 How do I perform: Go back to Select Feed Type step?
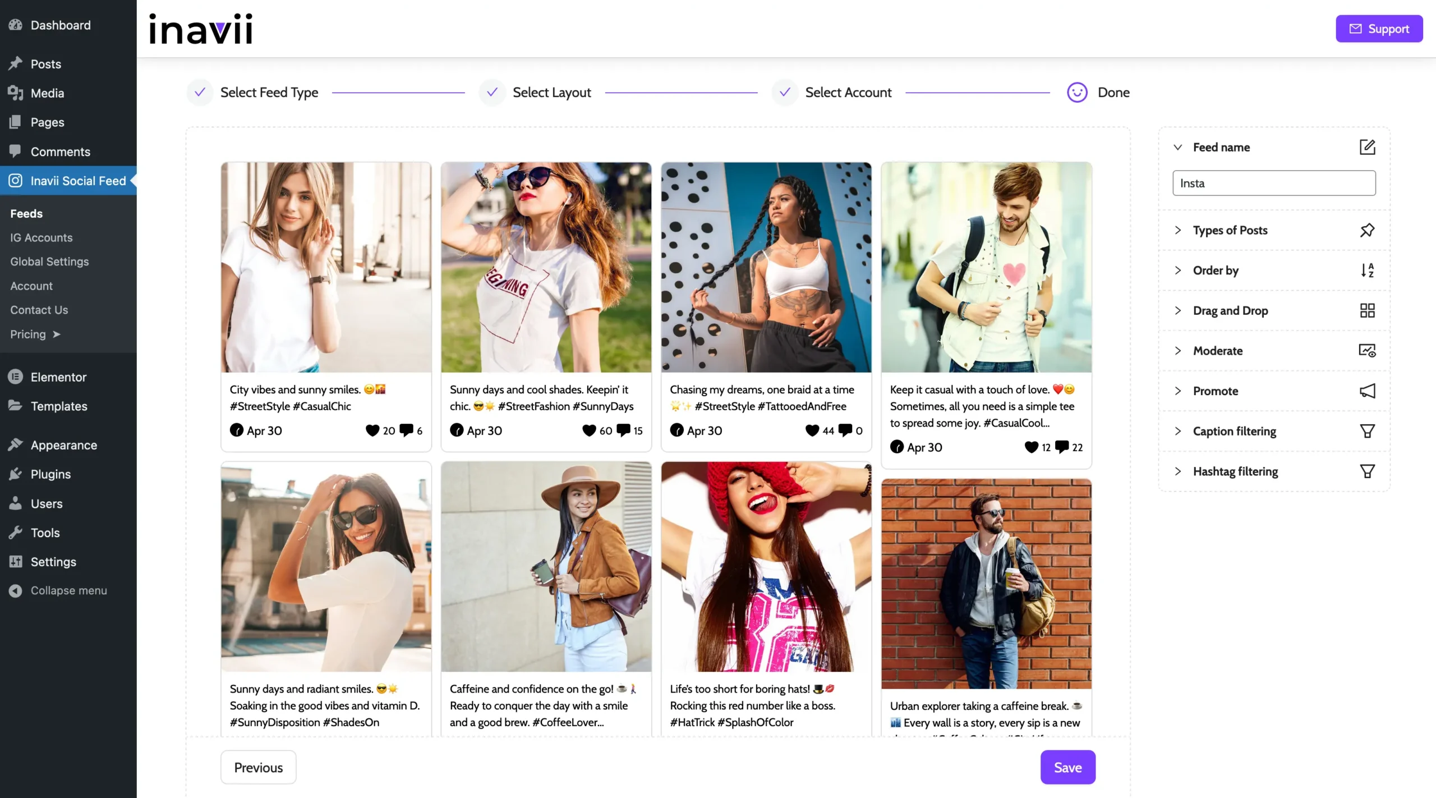pos(269,93)
